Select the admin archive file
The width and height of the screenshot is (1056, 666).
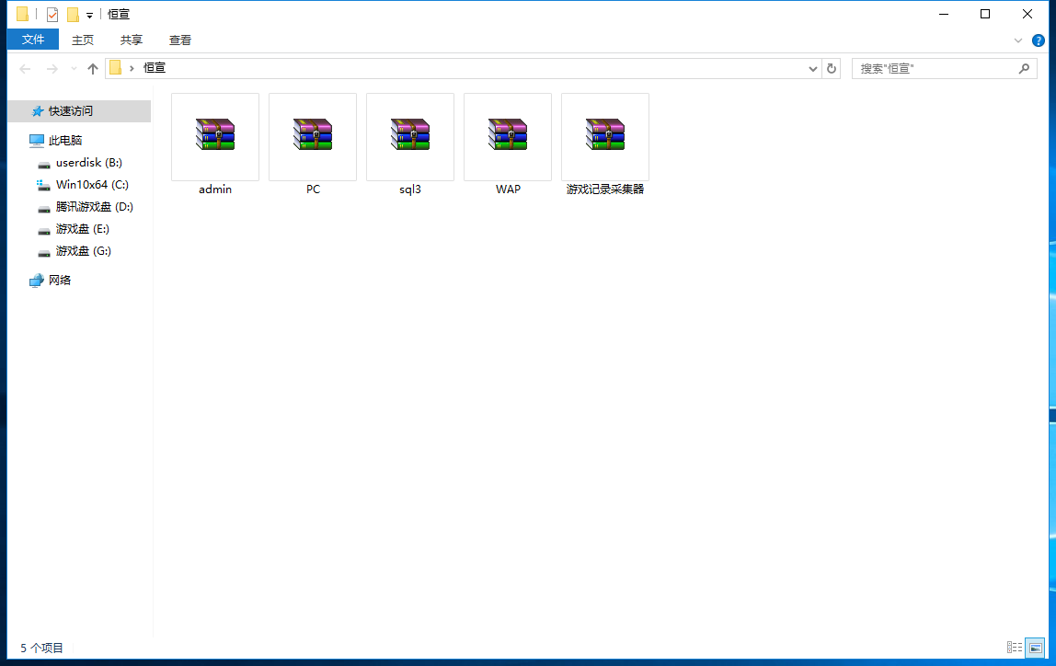215,136
